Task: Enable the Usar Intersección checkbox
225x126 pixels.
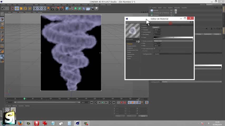Action: click(154, 49)
